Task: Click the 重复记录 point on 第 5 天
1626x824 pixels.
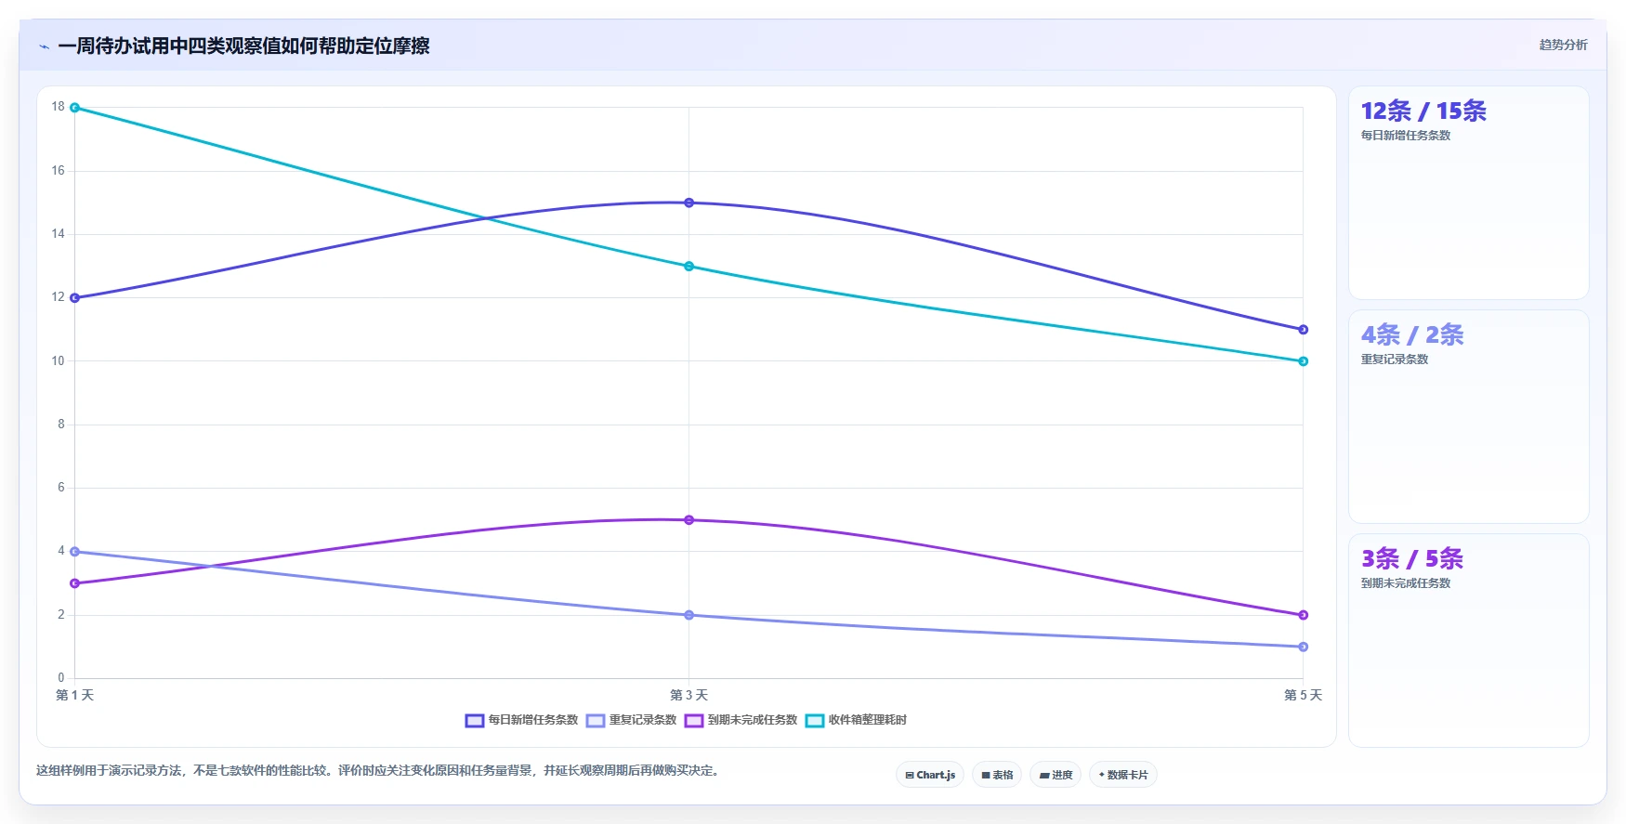Action: pos(1303,647)
